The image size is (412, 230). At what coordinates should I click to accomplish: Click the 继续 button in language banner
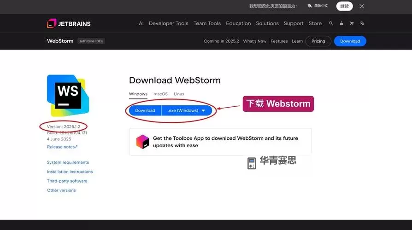344,6
